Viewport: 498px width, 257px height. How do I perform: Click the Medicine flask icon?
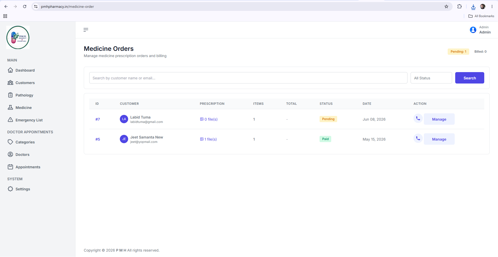click(x=10, y=107)
